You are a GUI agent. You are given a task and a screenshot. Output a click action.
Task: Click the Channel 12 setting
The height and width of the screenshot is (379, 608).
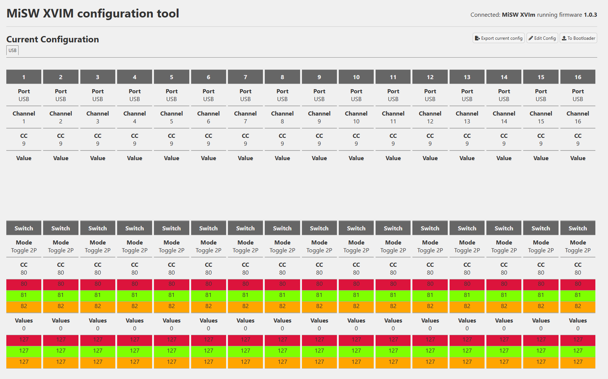430,117
